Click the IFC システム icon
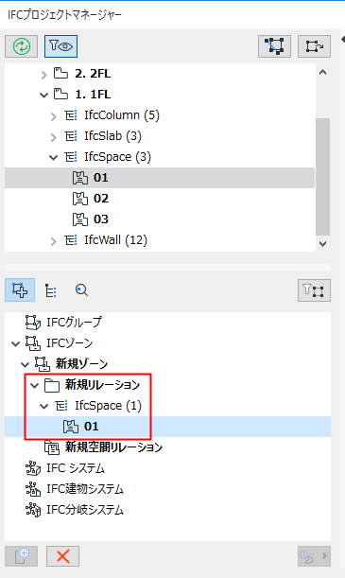Viewport: 345px width, 578px height. pyautogui.click(x=33, y=468)
